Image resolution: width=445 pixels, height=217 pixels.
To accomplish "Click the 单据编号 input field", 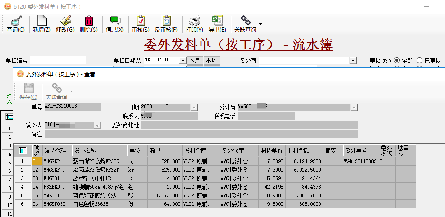I will pyautogui.click(x=58, y=60).
